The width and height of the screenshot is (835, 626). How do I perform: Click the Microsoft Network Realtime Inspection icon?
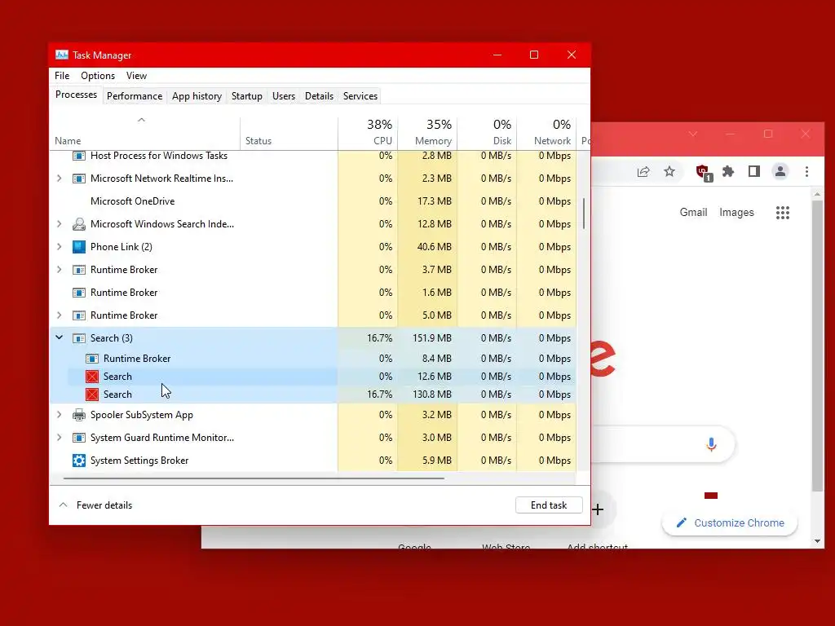point(79,179)
